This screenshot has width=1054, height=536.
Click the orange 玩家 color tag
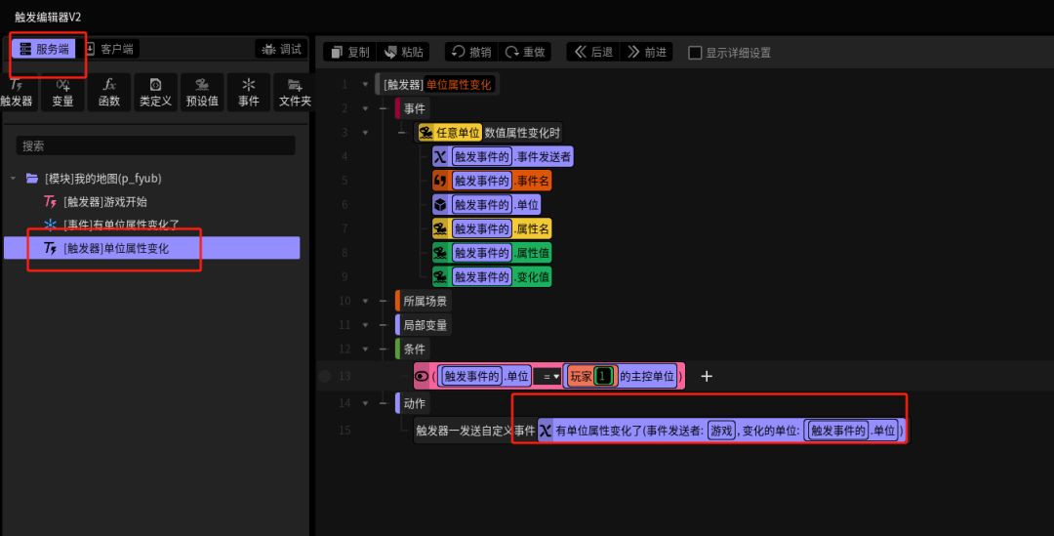(x=581, y=376)
